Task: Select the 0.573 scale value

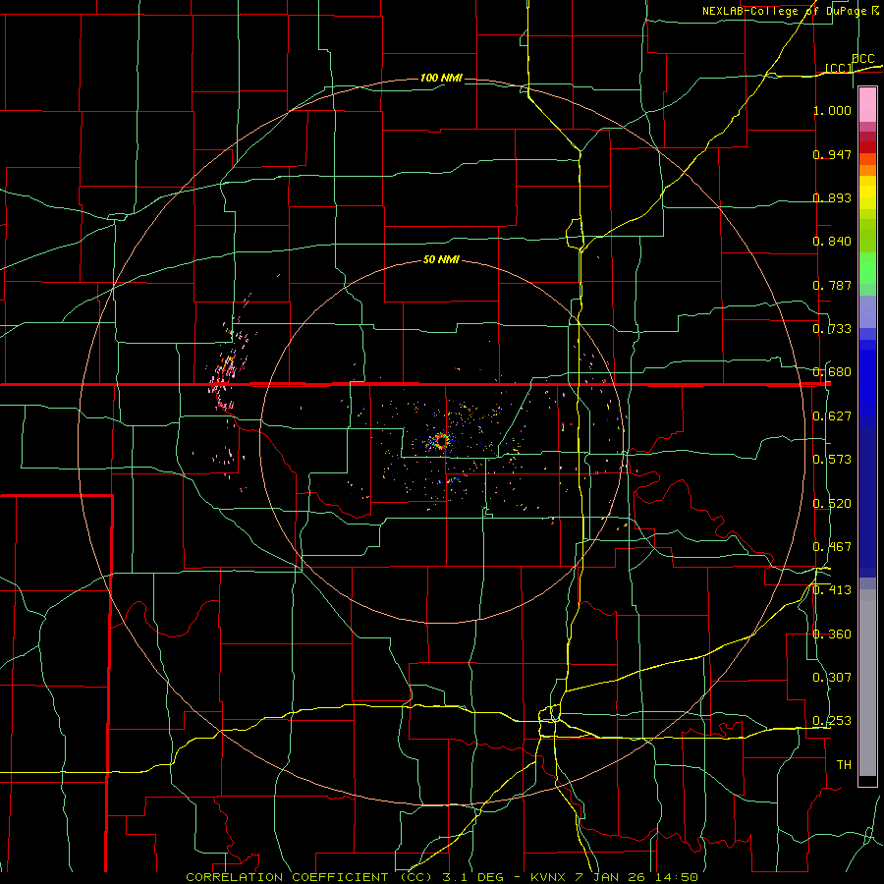Action: (x=832, y=460)
